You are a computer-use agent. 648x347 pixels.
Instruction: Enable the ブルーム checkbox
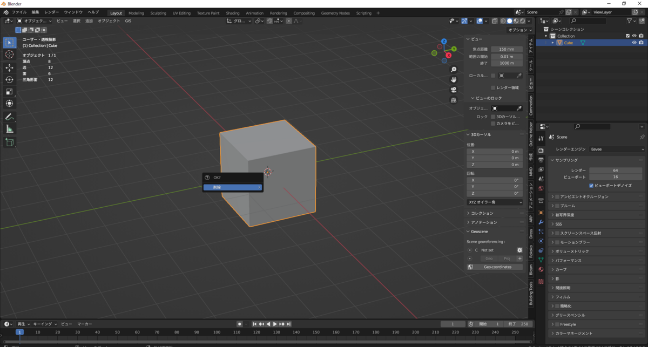(557, 206)
